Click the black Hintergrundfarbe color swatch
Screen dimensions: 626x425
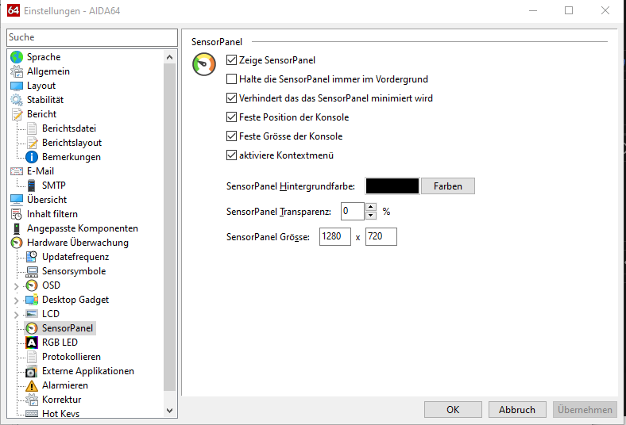click(392, 186)
